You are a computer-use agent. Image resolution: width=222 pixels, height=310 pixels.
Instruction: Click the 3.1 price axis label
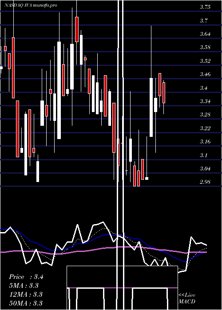204,155
